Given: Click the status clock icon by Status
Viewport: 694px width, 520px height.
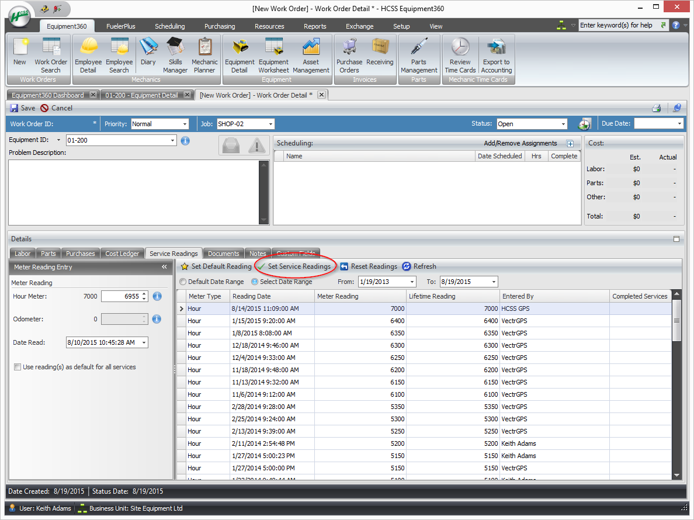Looking at the screenshot, I should coord(584,124).
